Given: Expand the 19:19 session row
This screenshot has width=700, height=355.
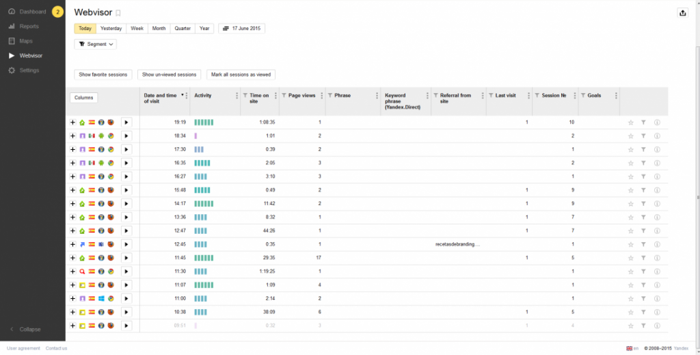Looking at the screenshot, I should click(x=72, y=122).
